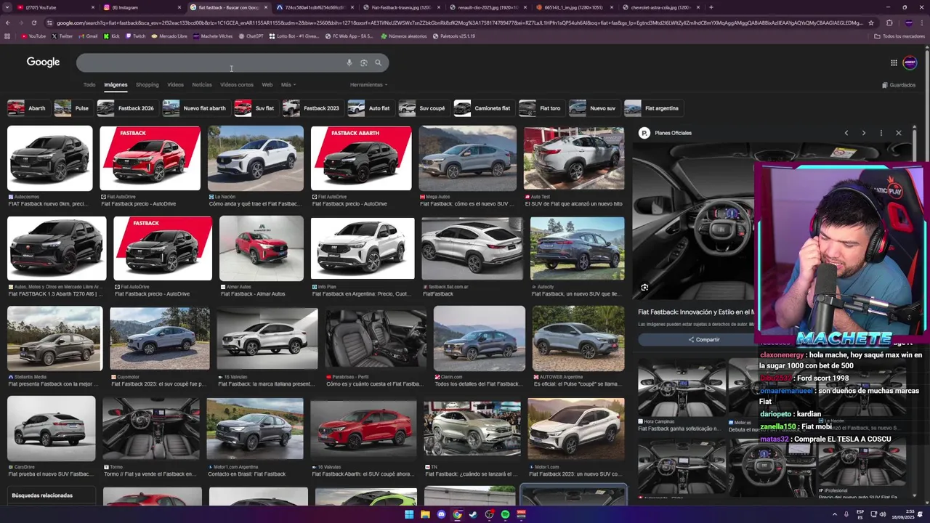The width and height of the screenshot is (930, 523).
Task: Open the Guardados saved items
Action: pyautogui.click(x=899, y=85)
